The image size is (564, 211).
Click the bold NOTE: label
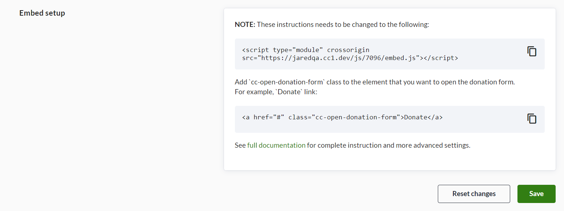(x=245, y=25)
